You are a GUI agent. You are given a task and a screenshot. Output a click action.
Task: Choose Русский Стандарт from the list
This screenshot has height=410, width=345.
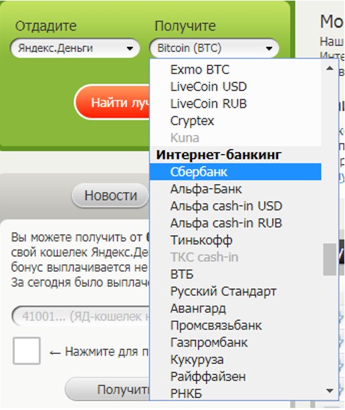click(235, 292)
